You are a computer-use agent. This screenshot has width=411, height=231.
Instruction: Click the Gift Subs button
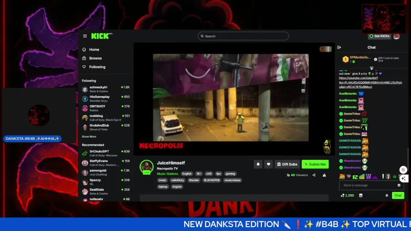pyautogui.click(x=287, y=164)
